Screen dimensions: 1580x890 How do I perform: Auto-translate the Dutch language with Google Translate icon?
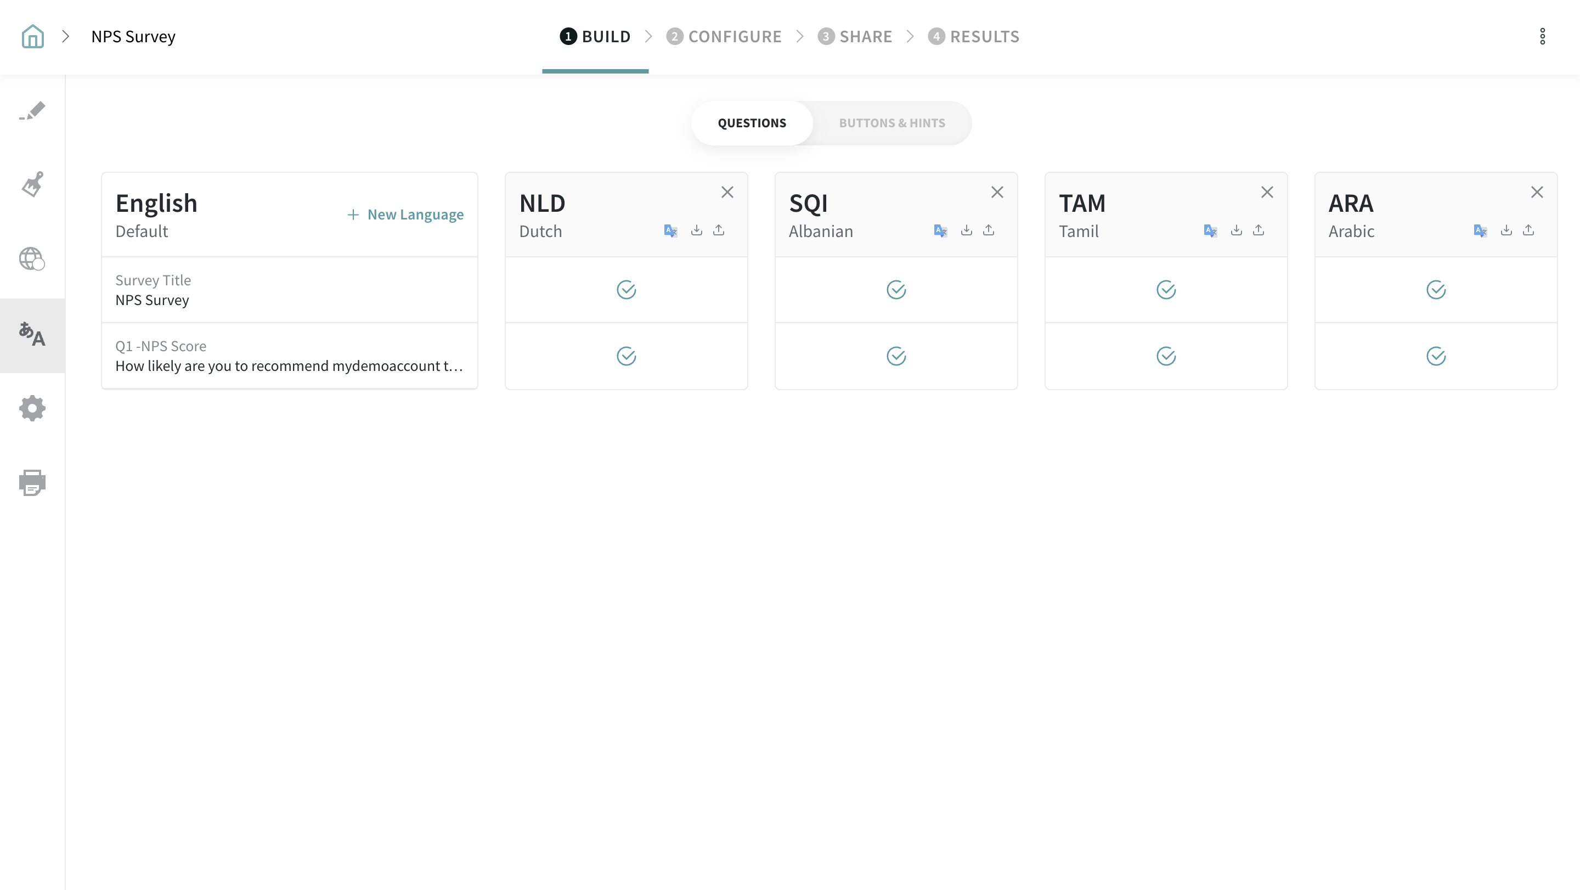[x=670, y=230]
